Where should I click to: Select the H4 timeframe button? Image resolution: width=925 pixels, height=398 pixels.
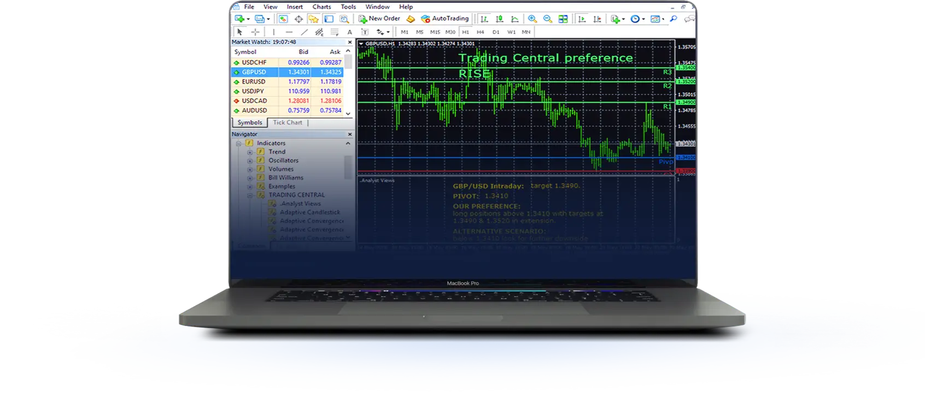point(481,32)
